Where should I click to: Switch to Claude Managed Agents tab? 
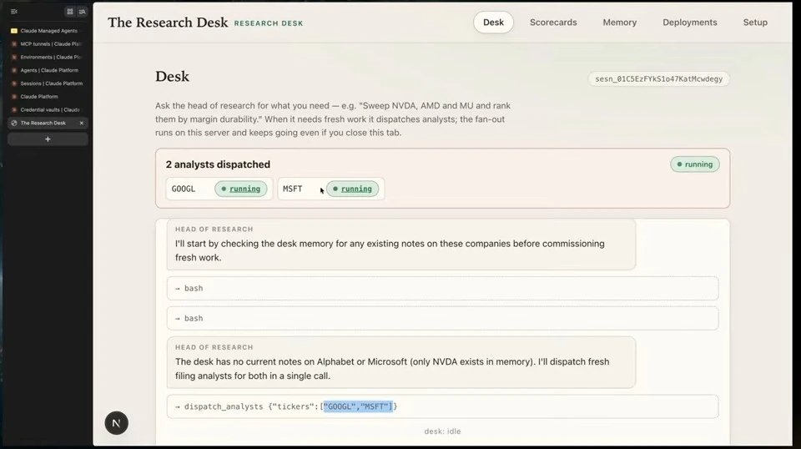(x=48, y=31)
